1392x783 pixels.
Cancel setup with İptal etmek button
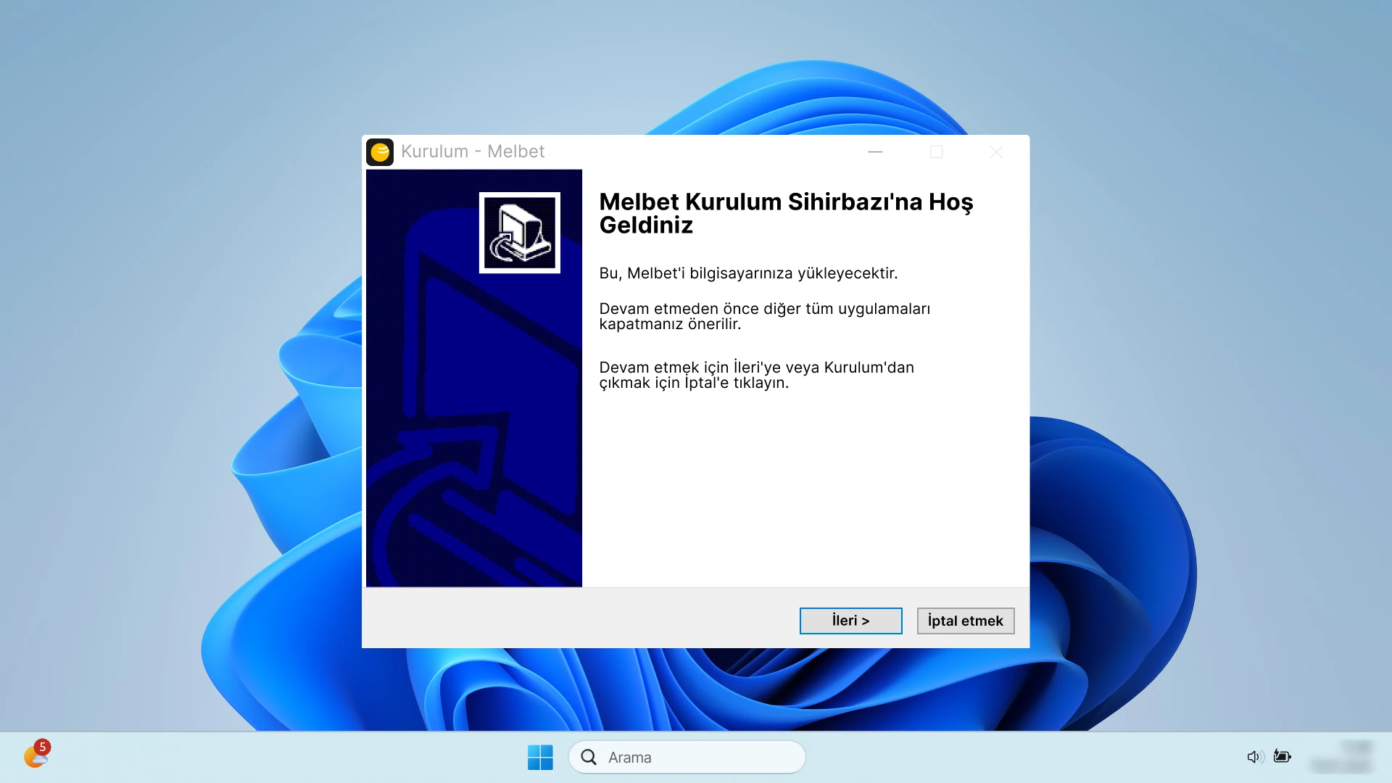[965, 621]
